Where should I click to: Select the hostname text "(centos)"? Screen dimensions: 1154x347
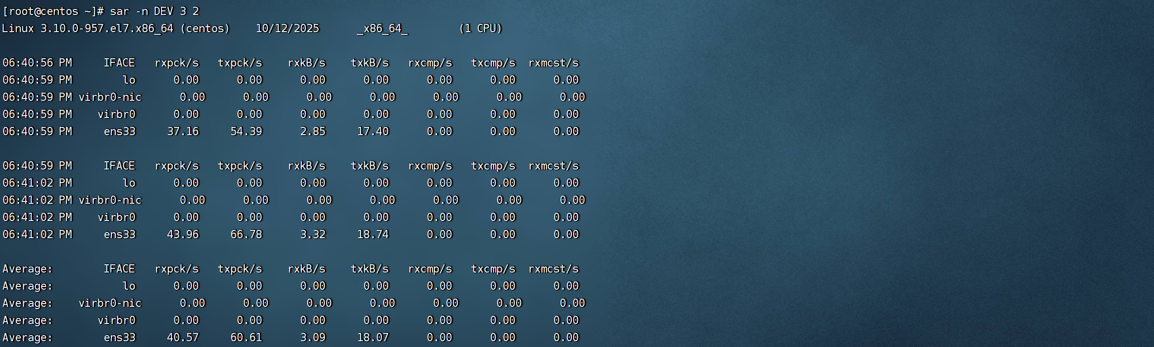pyautogui.click(x=205, y=28)
